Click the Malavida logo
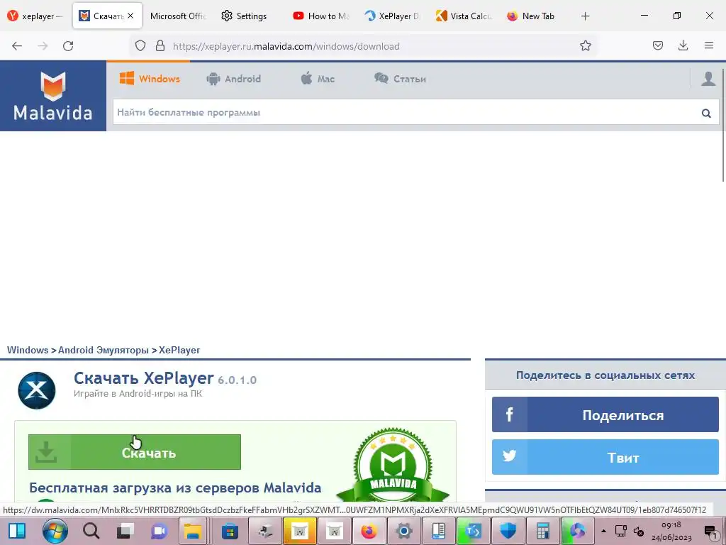Screen dimensions: 726x545 click(x=52, y=96)
